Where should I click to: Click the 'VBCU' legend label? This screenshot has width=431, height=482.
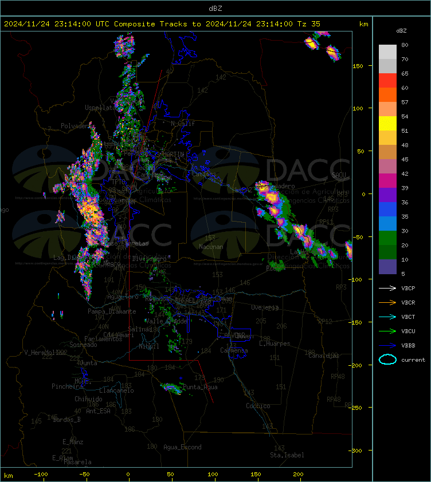(x=408, y=331)
